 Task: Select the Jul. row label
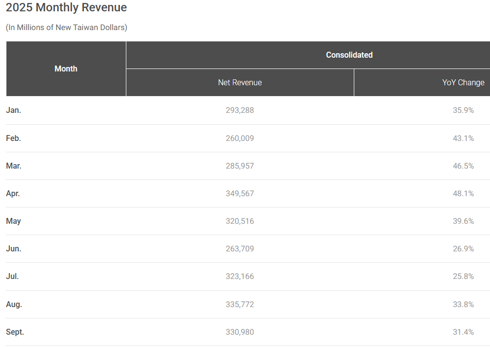click(x=12, y=277)
